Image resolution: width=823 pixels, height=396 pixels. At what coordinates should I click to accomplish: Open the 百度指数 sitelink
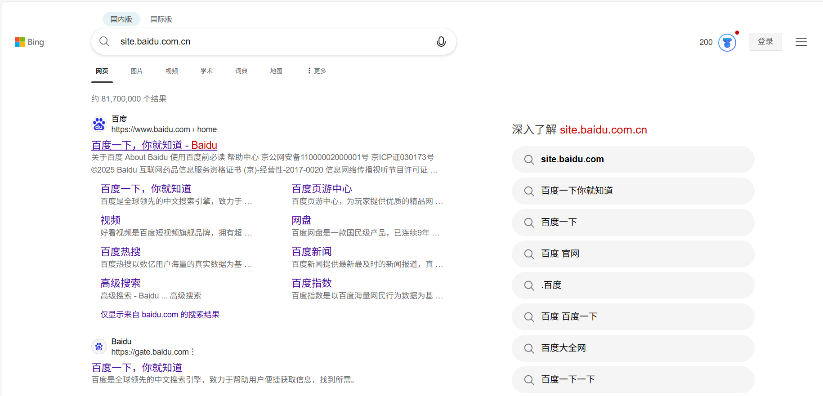pos(312,283)
